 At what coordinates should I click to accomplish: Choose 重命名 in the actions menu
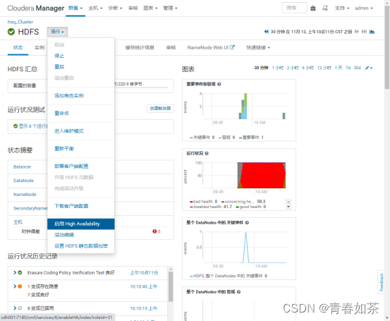click(61, 113)
